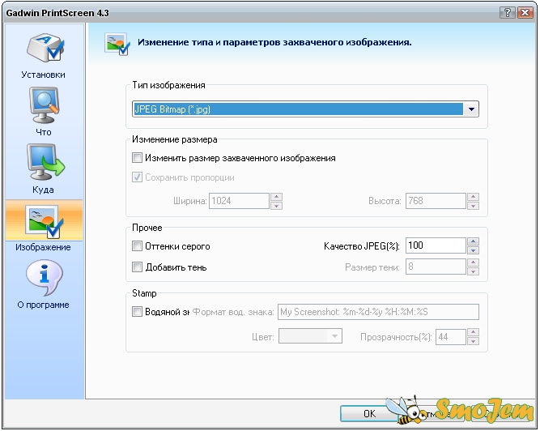Increase Прозрачность with the up arrow
This screenshot has height=431, width=540.
473,332
